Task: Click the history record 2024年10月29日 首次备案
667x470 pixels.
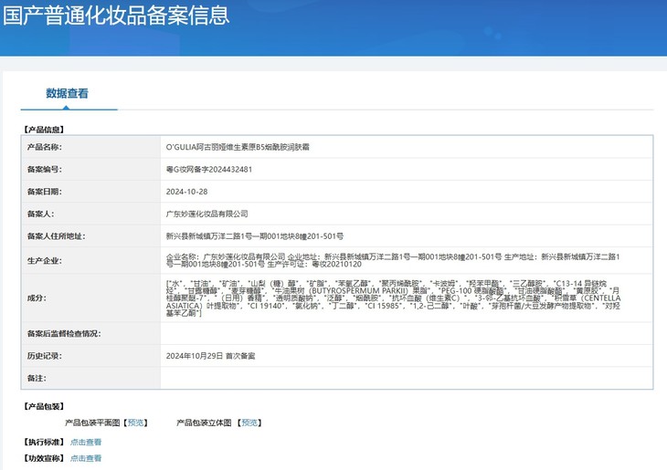Action: (x=210, y=355)
